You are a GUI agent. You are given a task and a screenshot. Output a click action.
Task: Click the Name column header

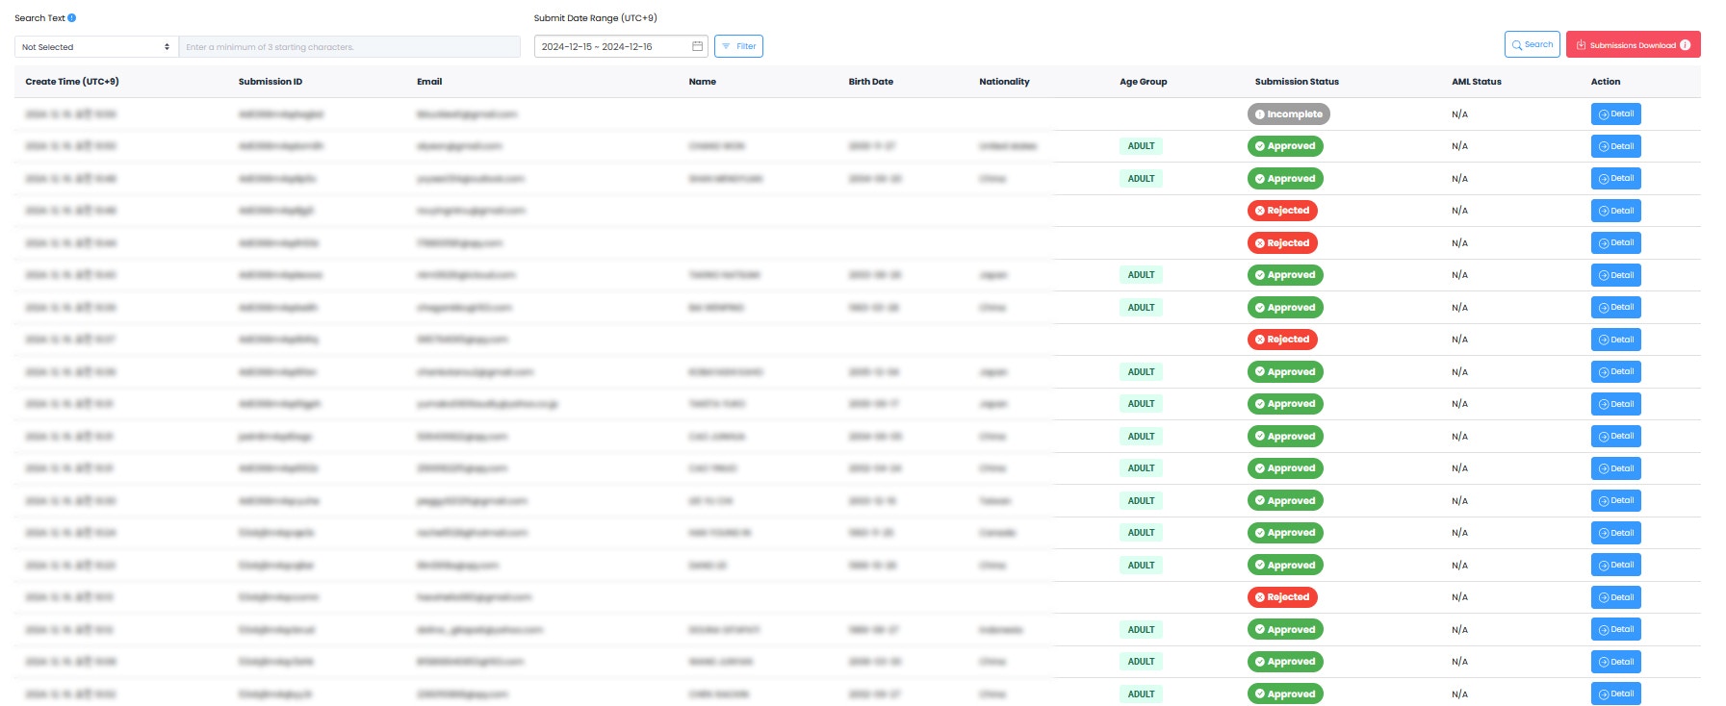coord(703,82)
